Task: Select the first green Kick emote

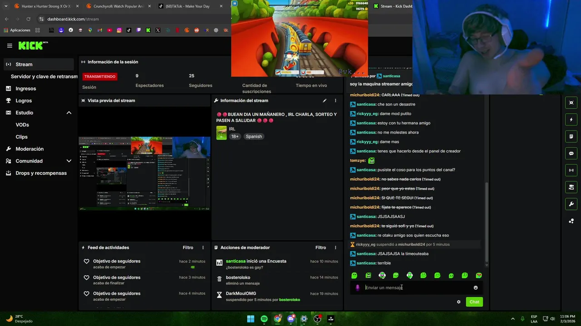Action: click(x=355, y=275)
